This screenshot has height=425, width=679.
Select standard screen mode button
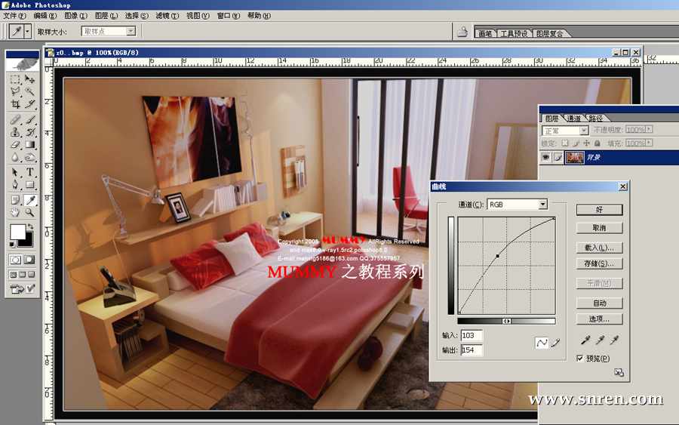point(14,274)
